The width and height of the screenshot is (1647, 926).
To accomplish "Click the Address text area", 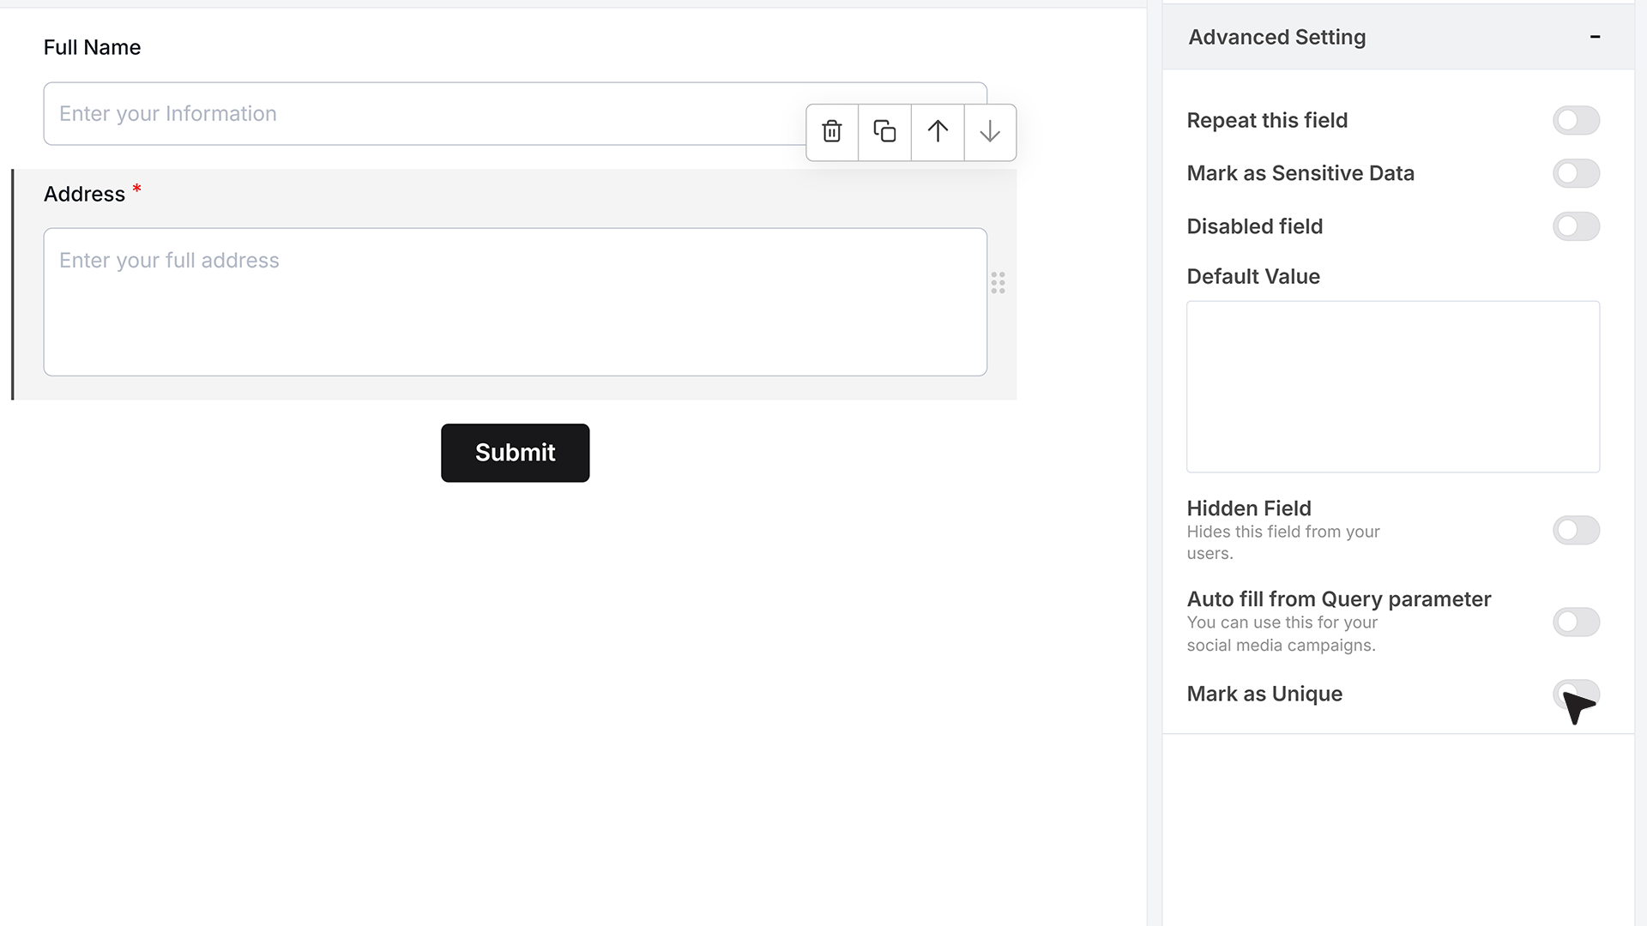I will click(x=515, y=302).
